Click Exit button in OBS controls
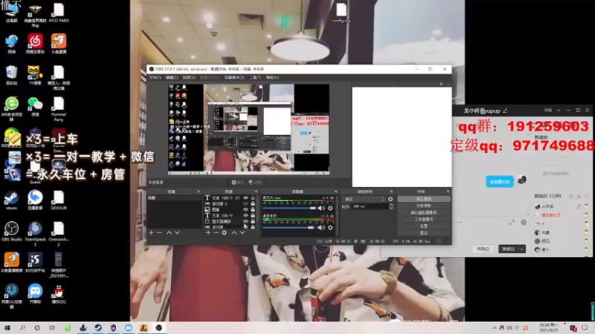The height and width of the screenshot is (334, 595). pos(423,233)
